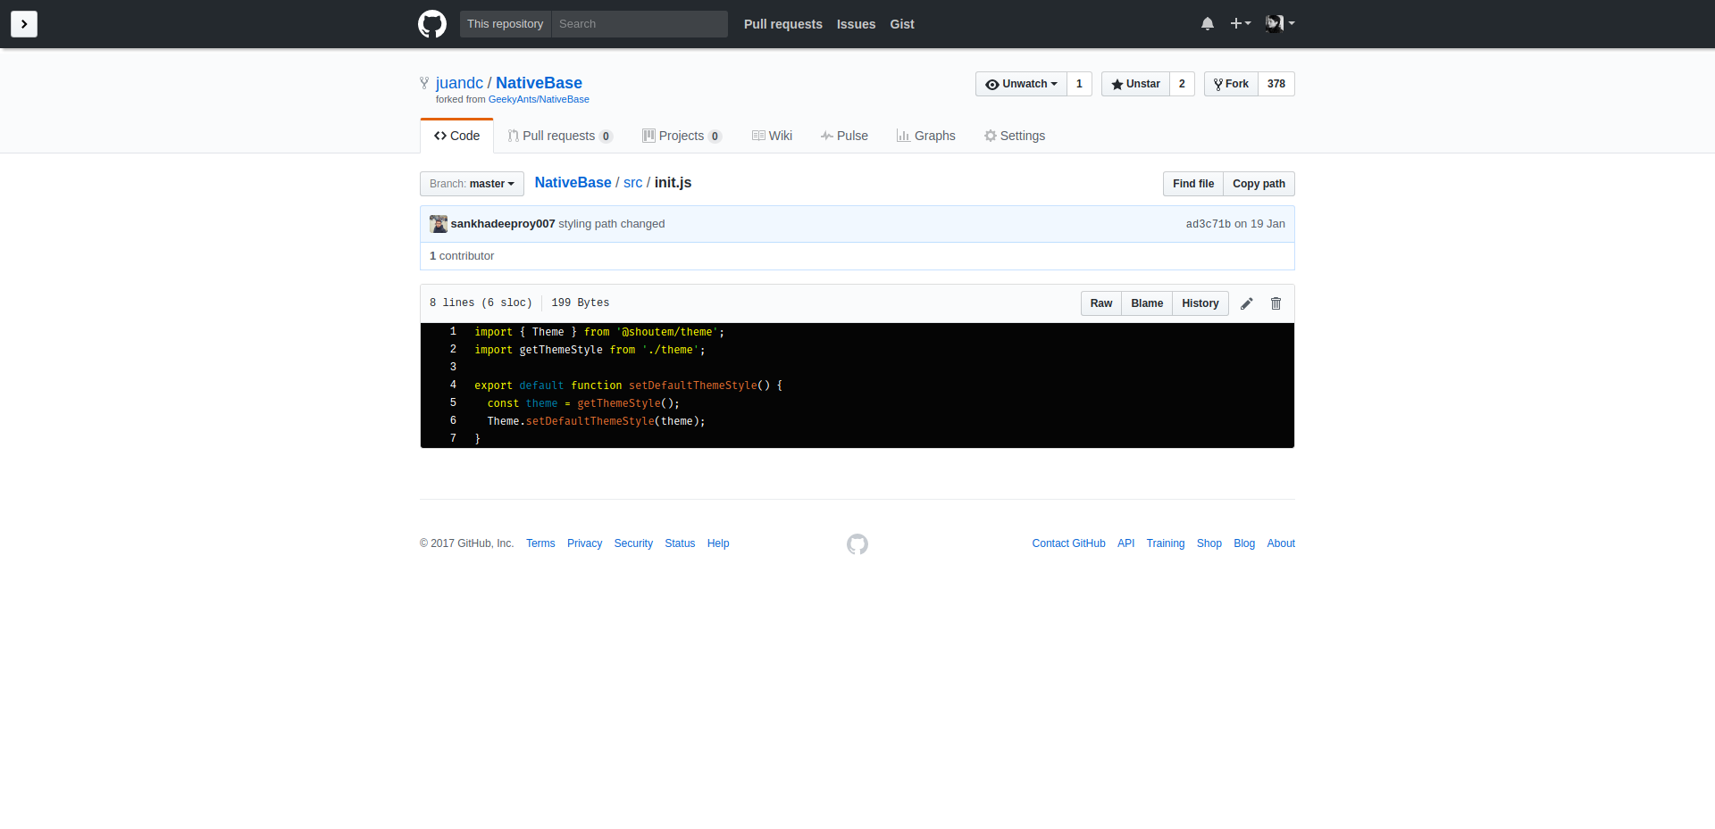
Task: View the Raw file
Action: pyautogui.click(x=1101, y=303)
